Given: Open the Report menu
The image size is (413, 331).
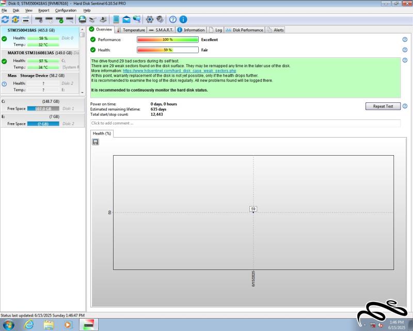Looking at the screenshot, I should 44,10.
